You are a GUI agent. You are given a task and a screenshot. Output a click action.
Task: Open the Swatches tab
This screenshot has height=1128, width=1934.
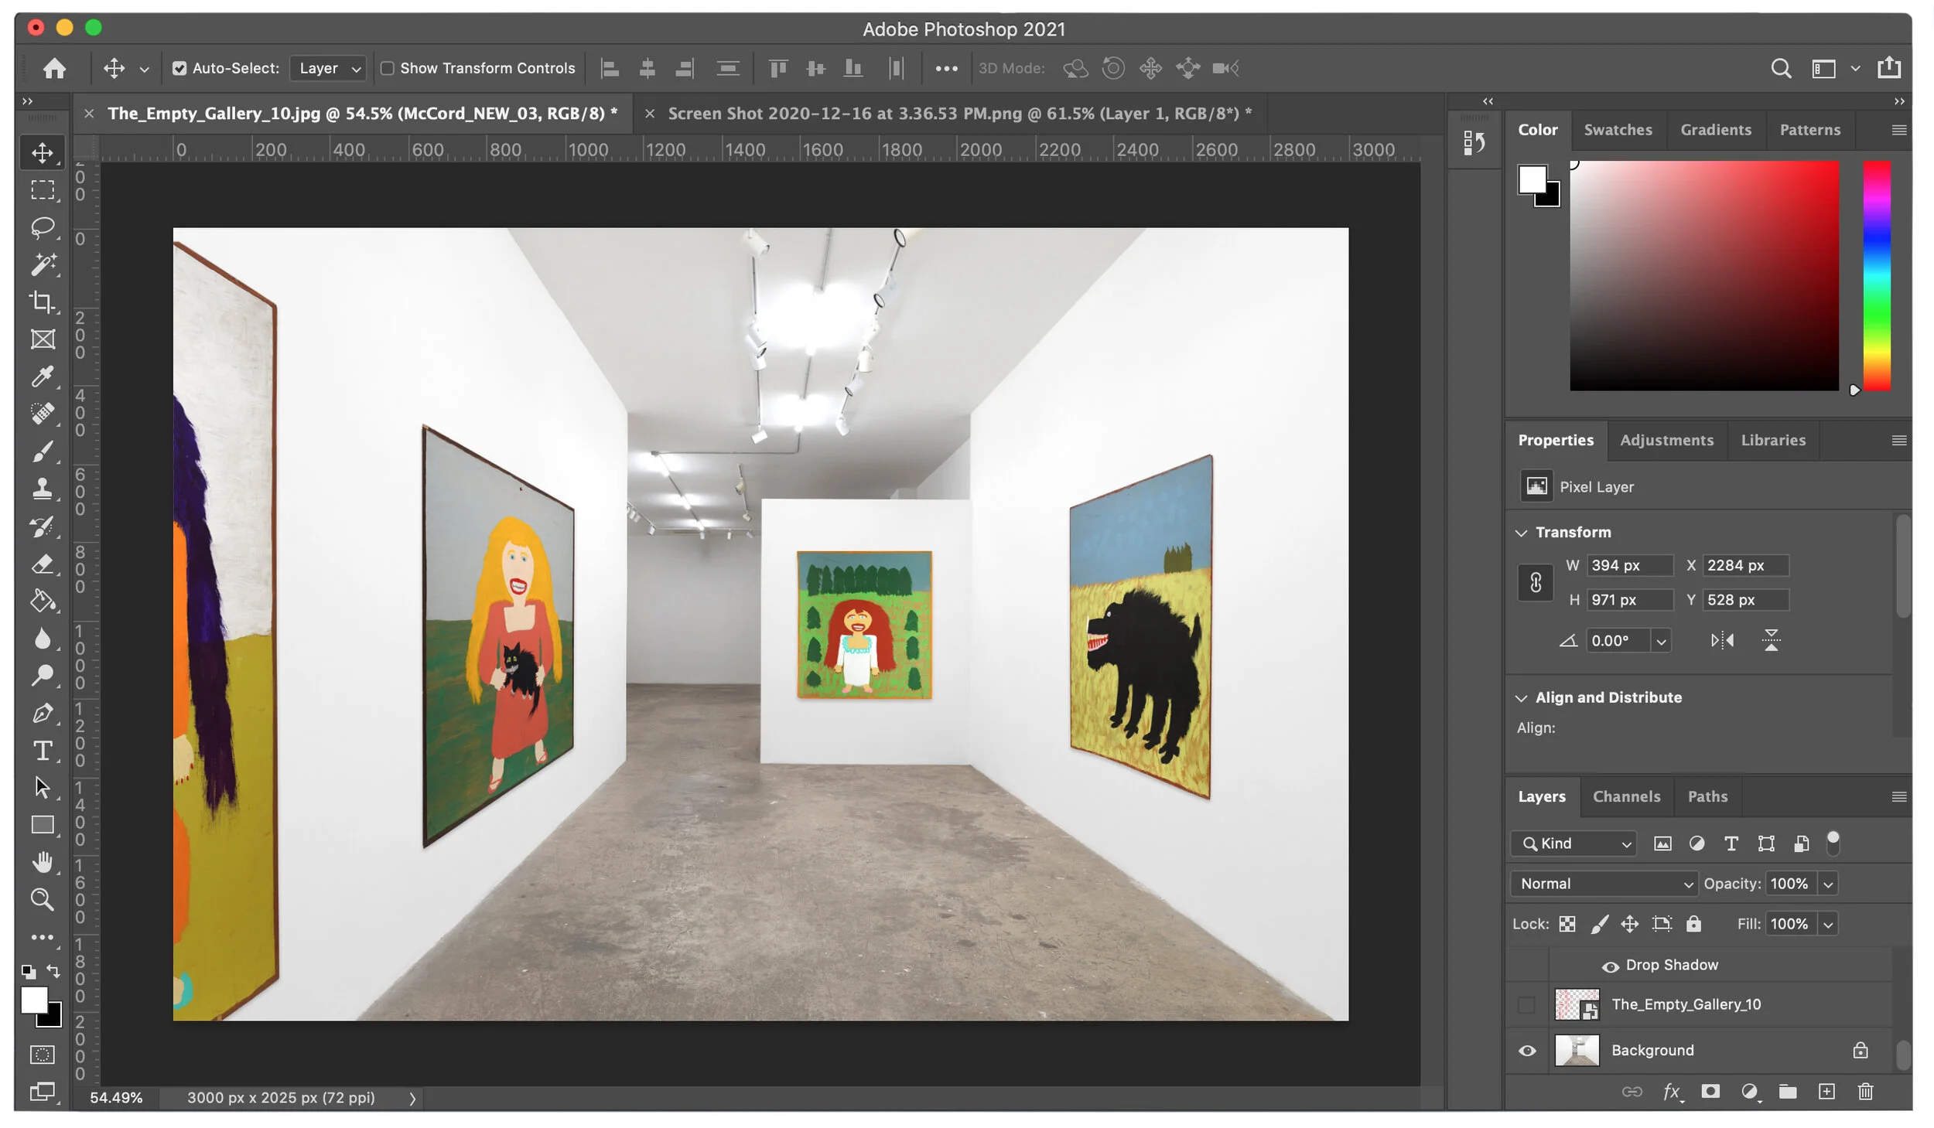coord(1618,130)
